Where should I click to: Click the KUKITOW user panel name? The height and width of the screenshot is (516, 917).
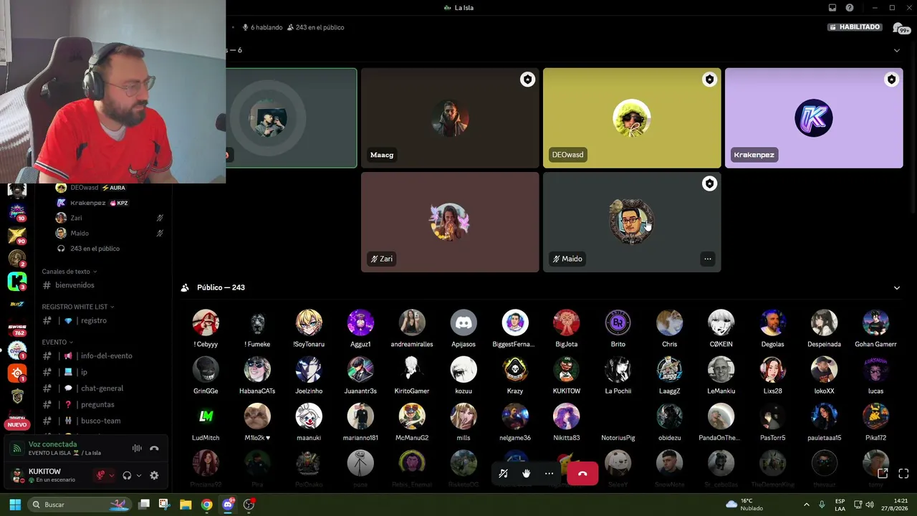click(x=44, y=472)
